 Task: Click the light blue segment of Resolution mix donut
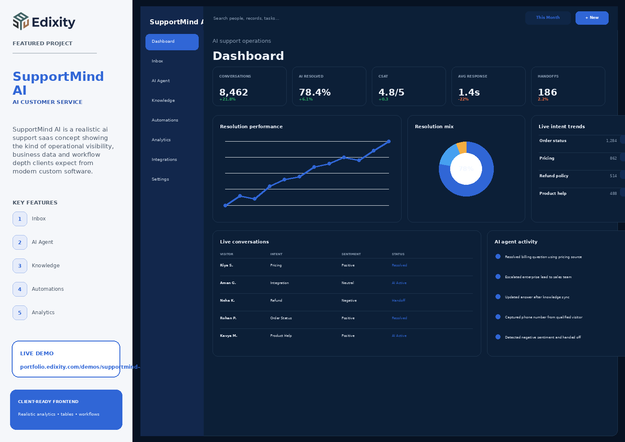[x=449, y=156]
